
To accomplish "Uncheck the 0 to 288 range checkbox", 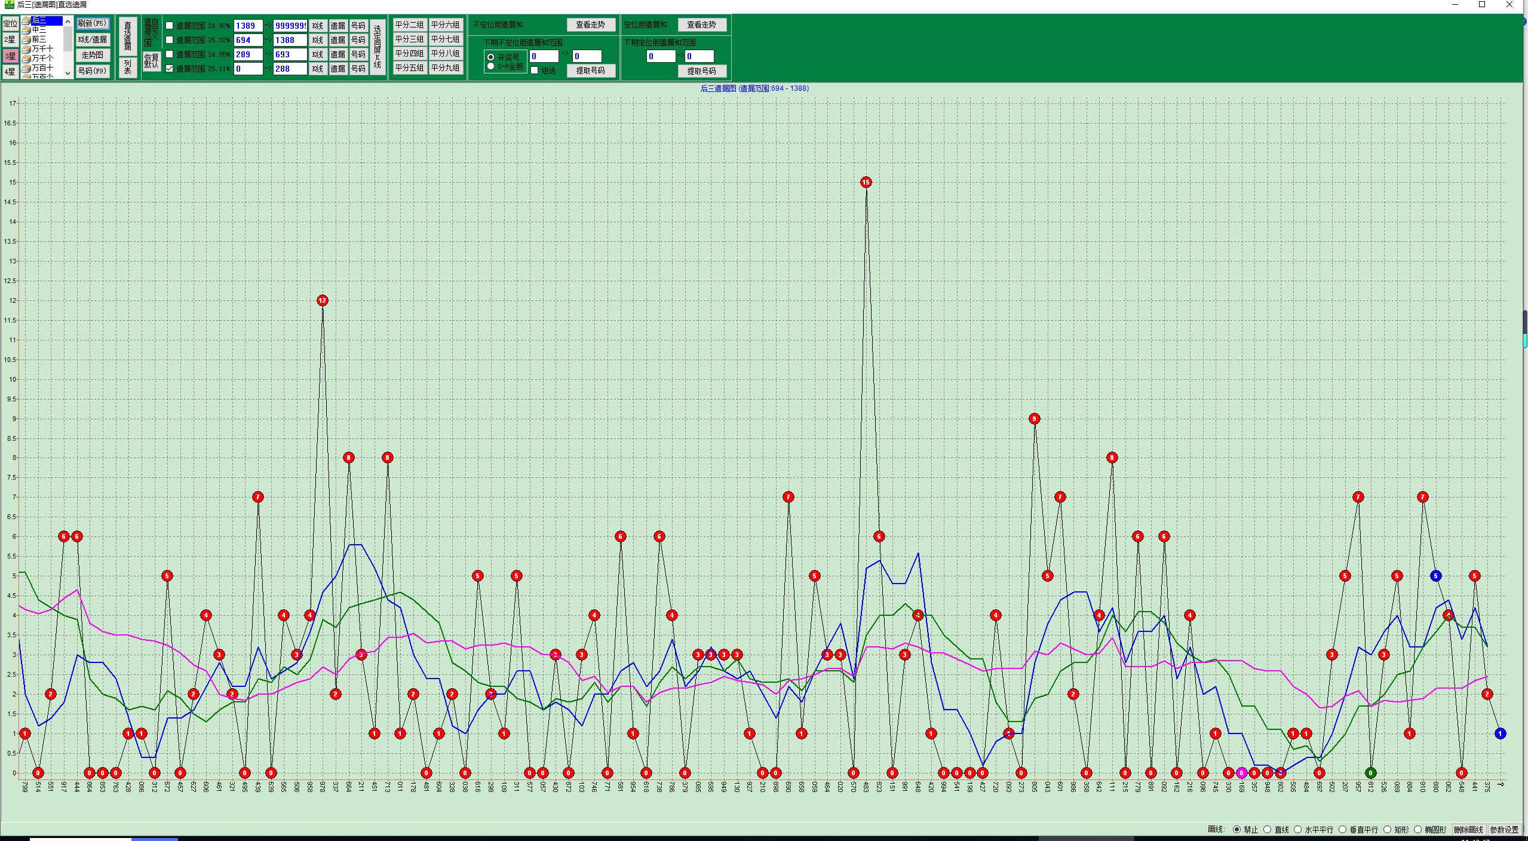I will click(x=170, y=69).
